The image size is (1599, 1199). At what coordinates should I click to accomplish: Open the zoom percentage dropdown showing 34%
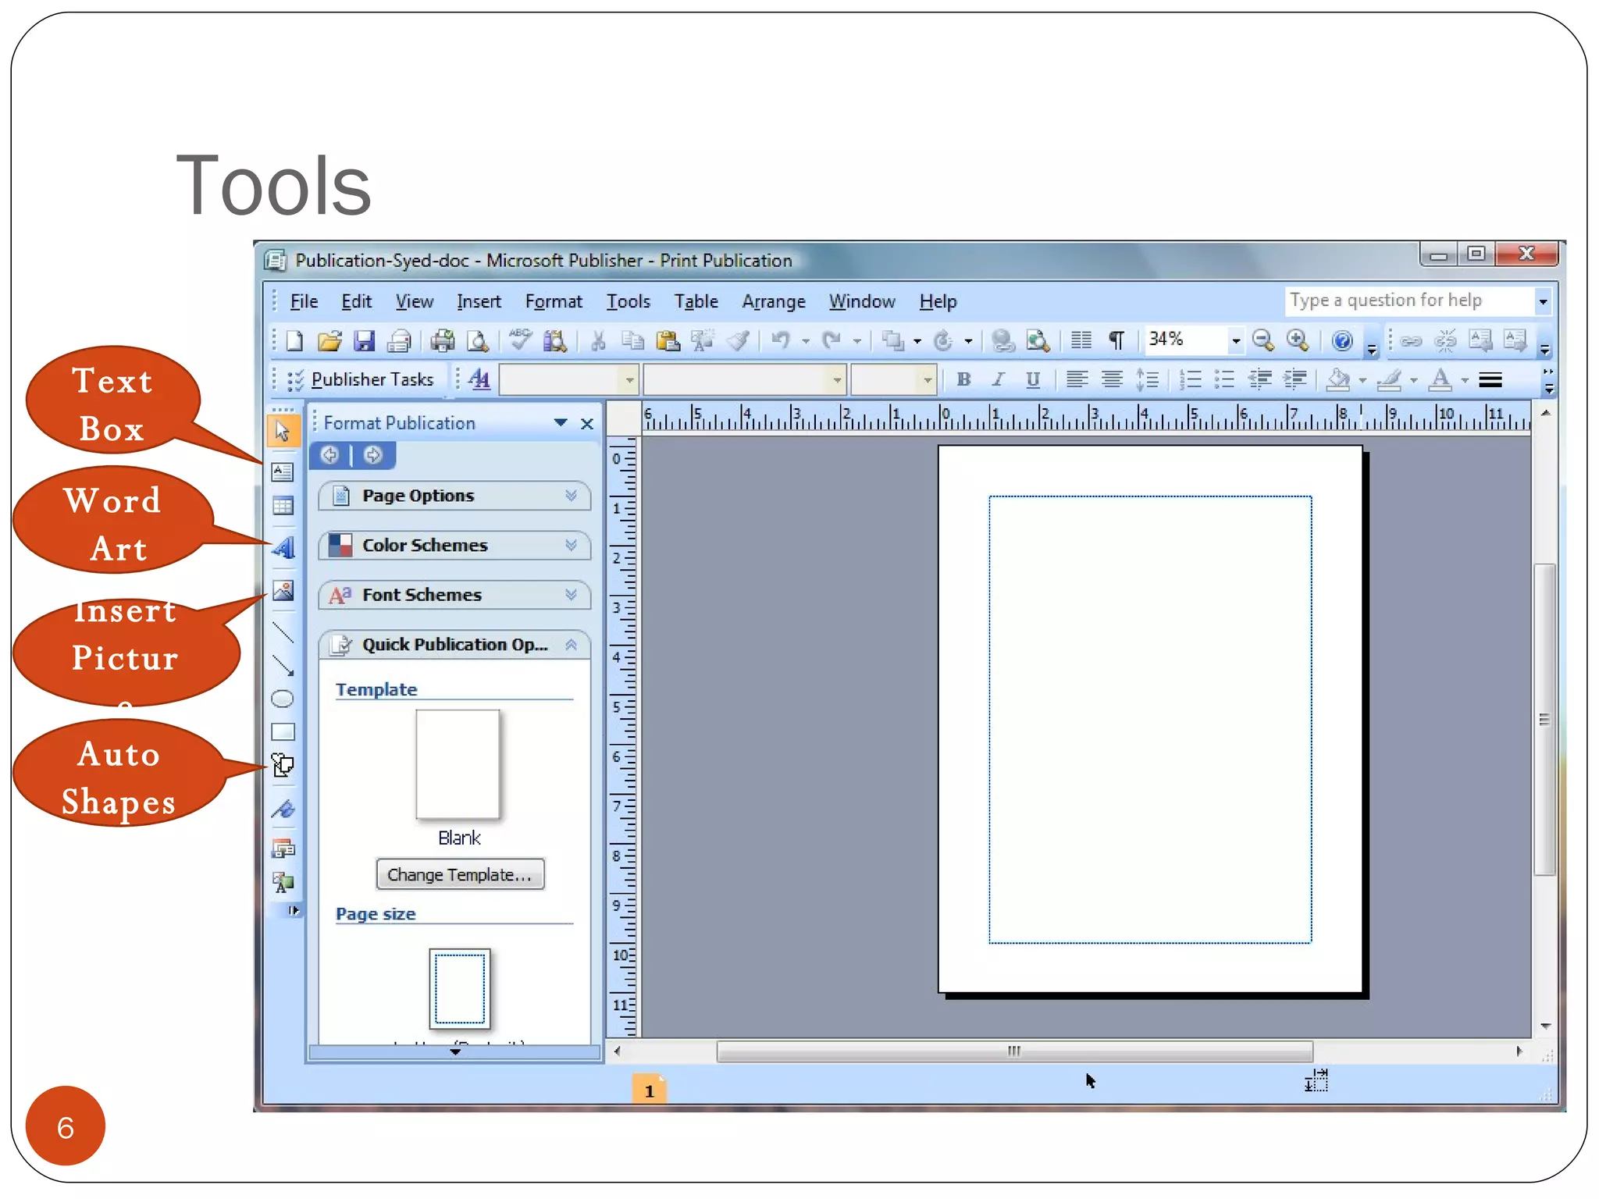click(x=1235, y=341)
